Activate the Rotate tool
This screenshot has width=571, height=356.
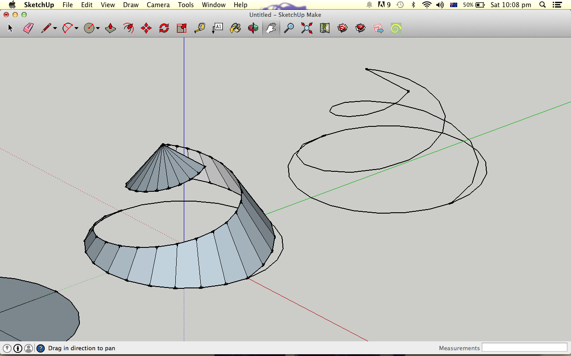(x=164, y=28)
